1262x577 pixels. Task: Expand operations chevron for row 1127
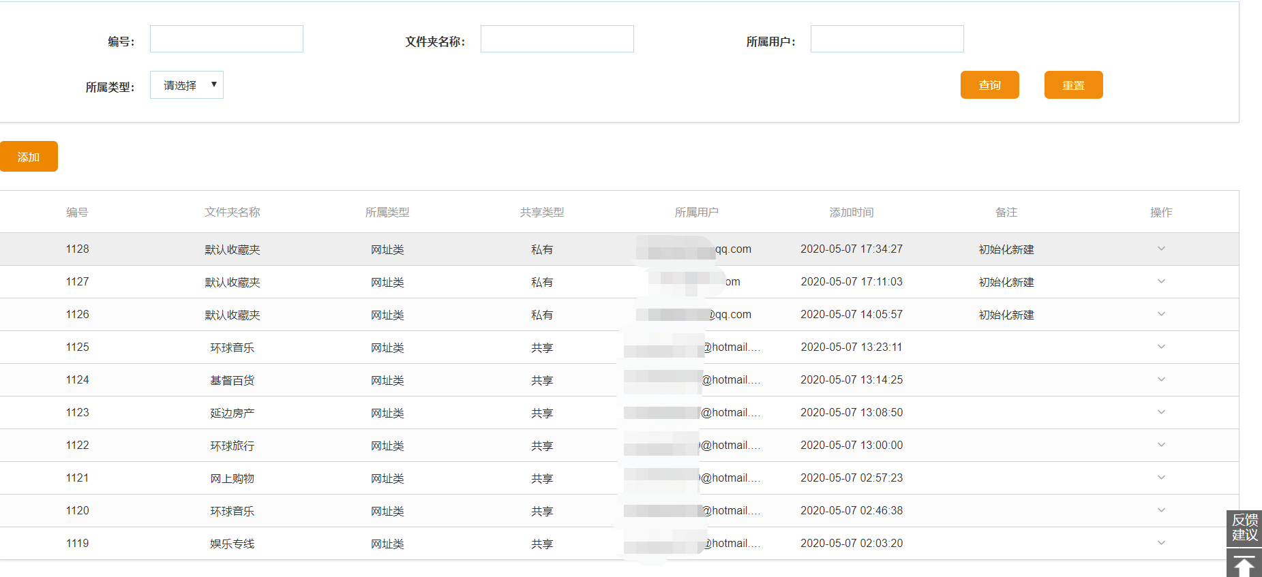(1161, 281)
